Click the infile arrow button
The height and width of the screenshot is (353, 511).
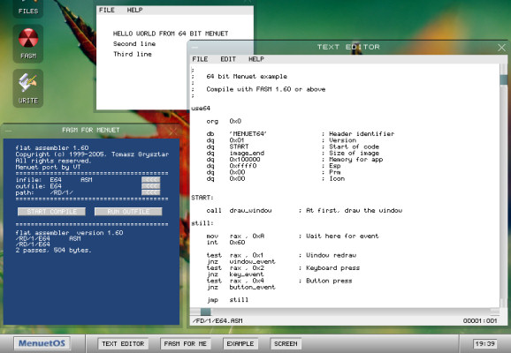(x=151, y=180)
